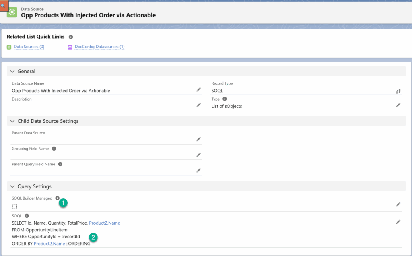The image size is (412, 256).
Task: Show help info for Grouping Field Name
Action: (54, 149)
